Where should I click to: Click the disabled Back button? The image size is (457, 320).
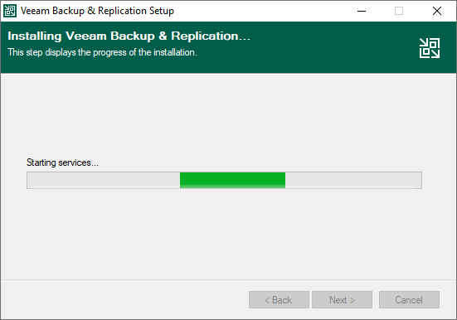click(279, 299)
